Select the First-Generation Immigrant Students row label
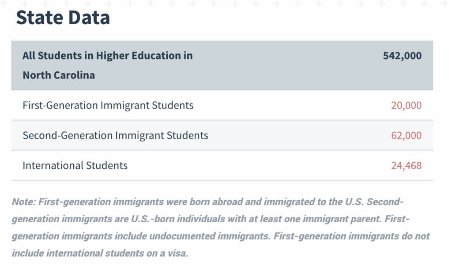 [x=108, y=105]
